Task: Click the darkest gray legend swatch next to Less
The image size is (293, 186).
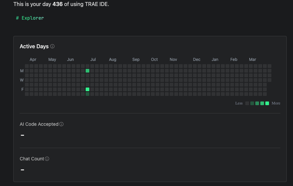Action: tap(247, 103)
